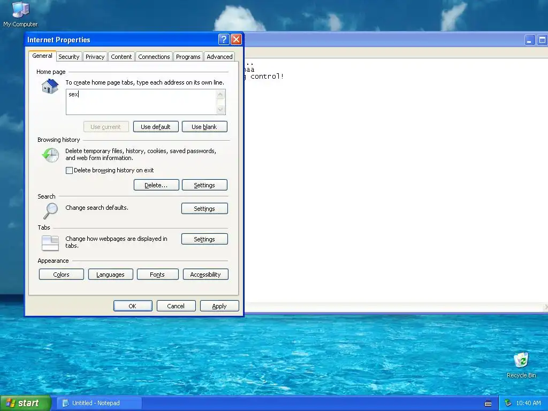Click the Tabs section window icon
This screenshot has height=411, width=548.
(50, 243)
